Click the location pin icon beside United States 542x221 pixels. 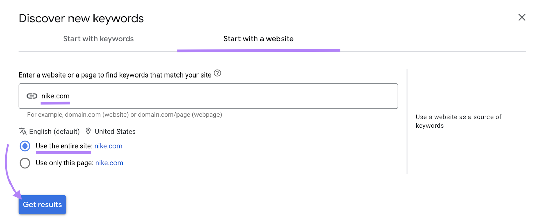88,131
